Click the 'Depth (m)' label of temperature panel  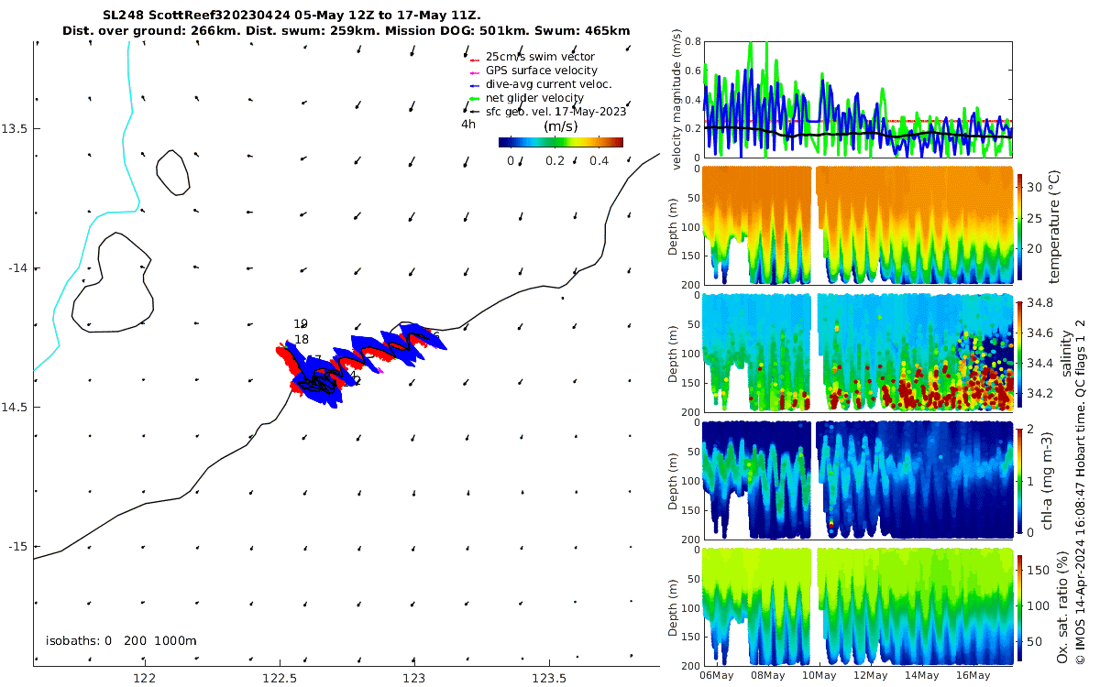pos(675,226)
